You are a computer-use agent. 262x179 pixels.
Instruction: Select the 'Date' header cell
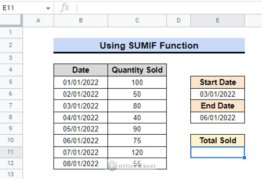(x=81, y=70)
